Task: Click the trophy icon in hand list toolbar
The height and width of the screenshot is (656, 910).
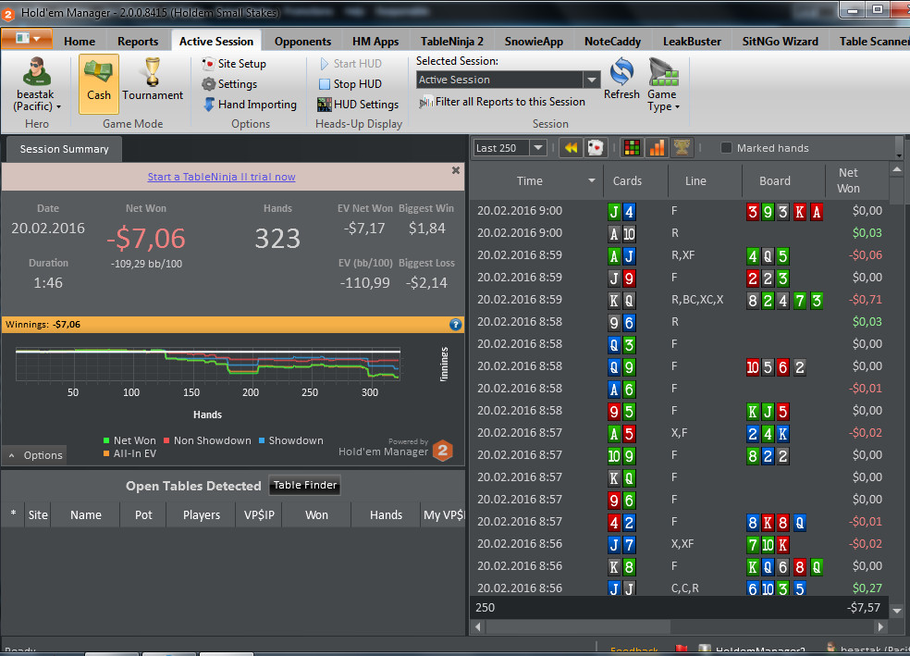Action: tap(682, 148)
